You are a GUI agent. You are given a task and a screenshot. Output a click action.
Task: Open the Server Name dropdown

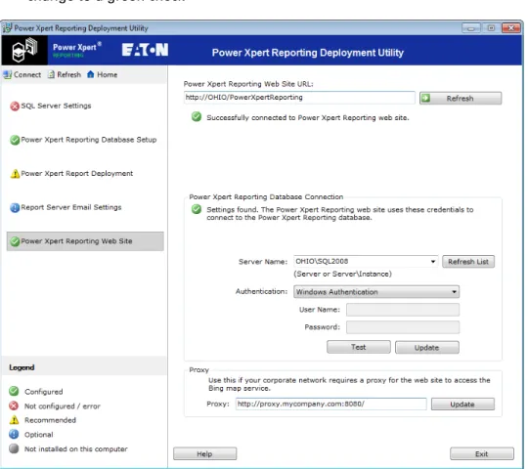coord(433,262)
